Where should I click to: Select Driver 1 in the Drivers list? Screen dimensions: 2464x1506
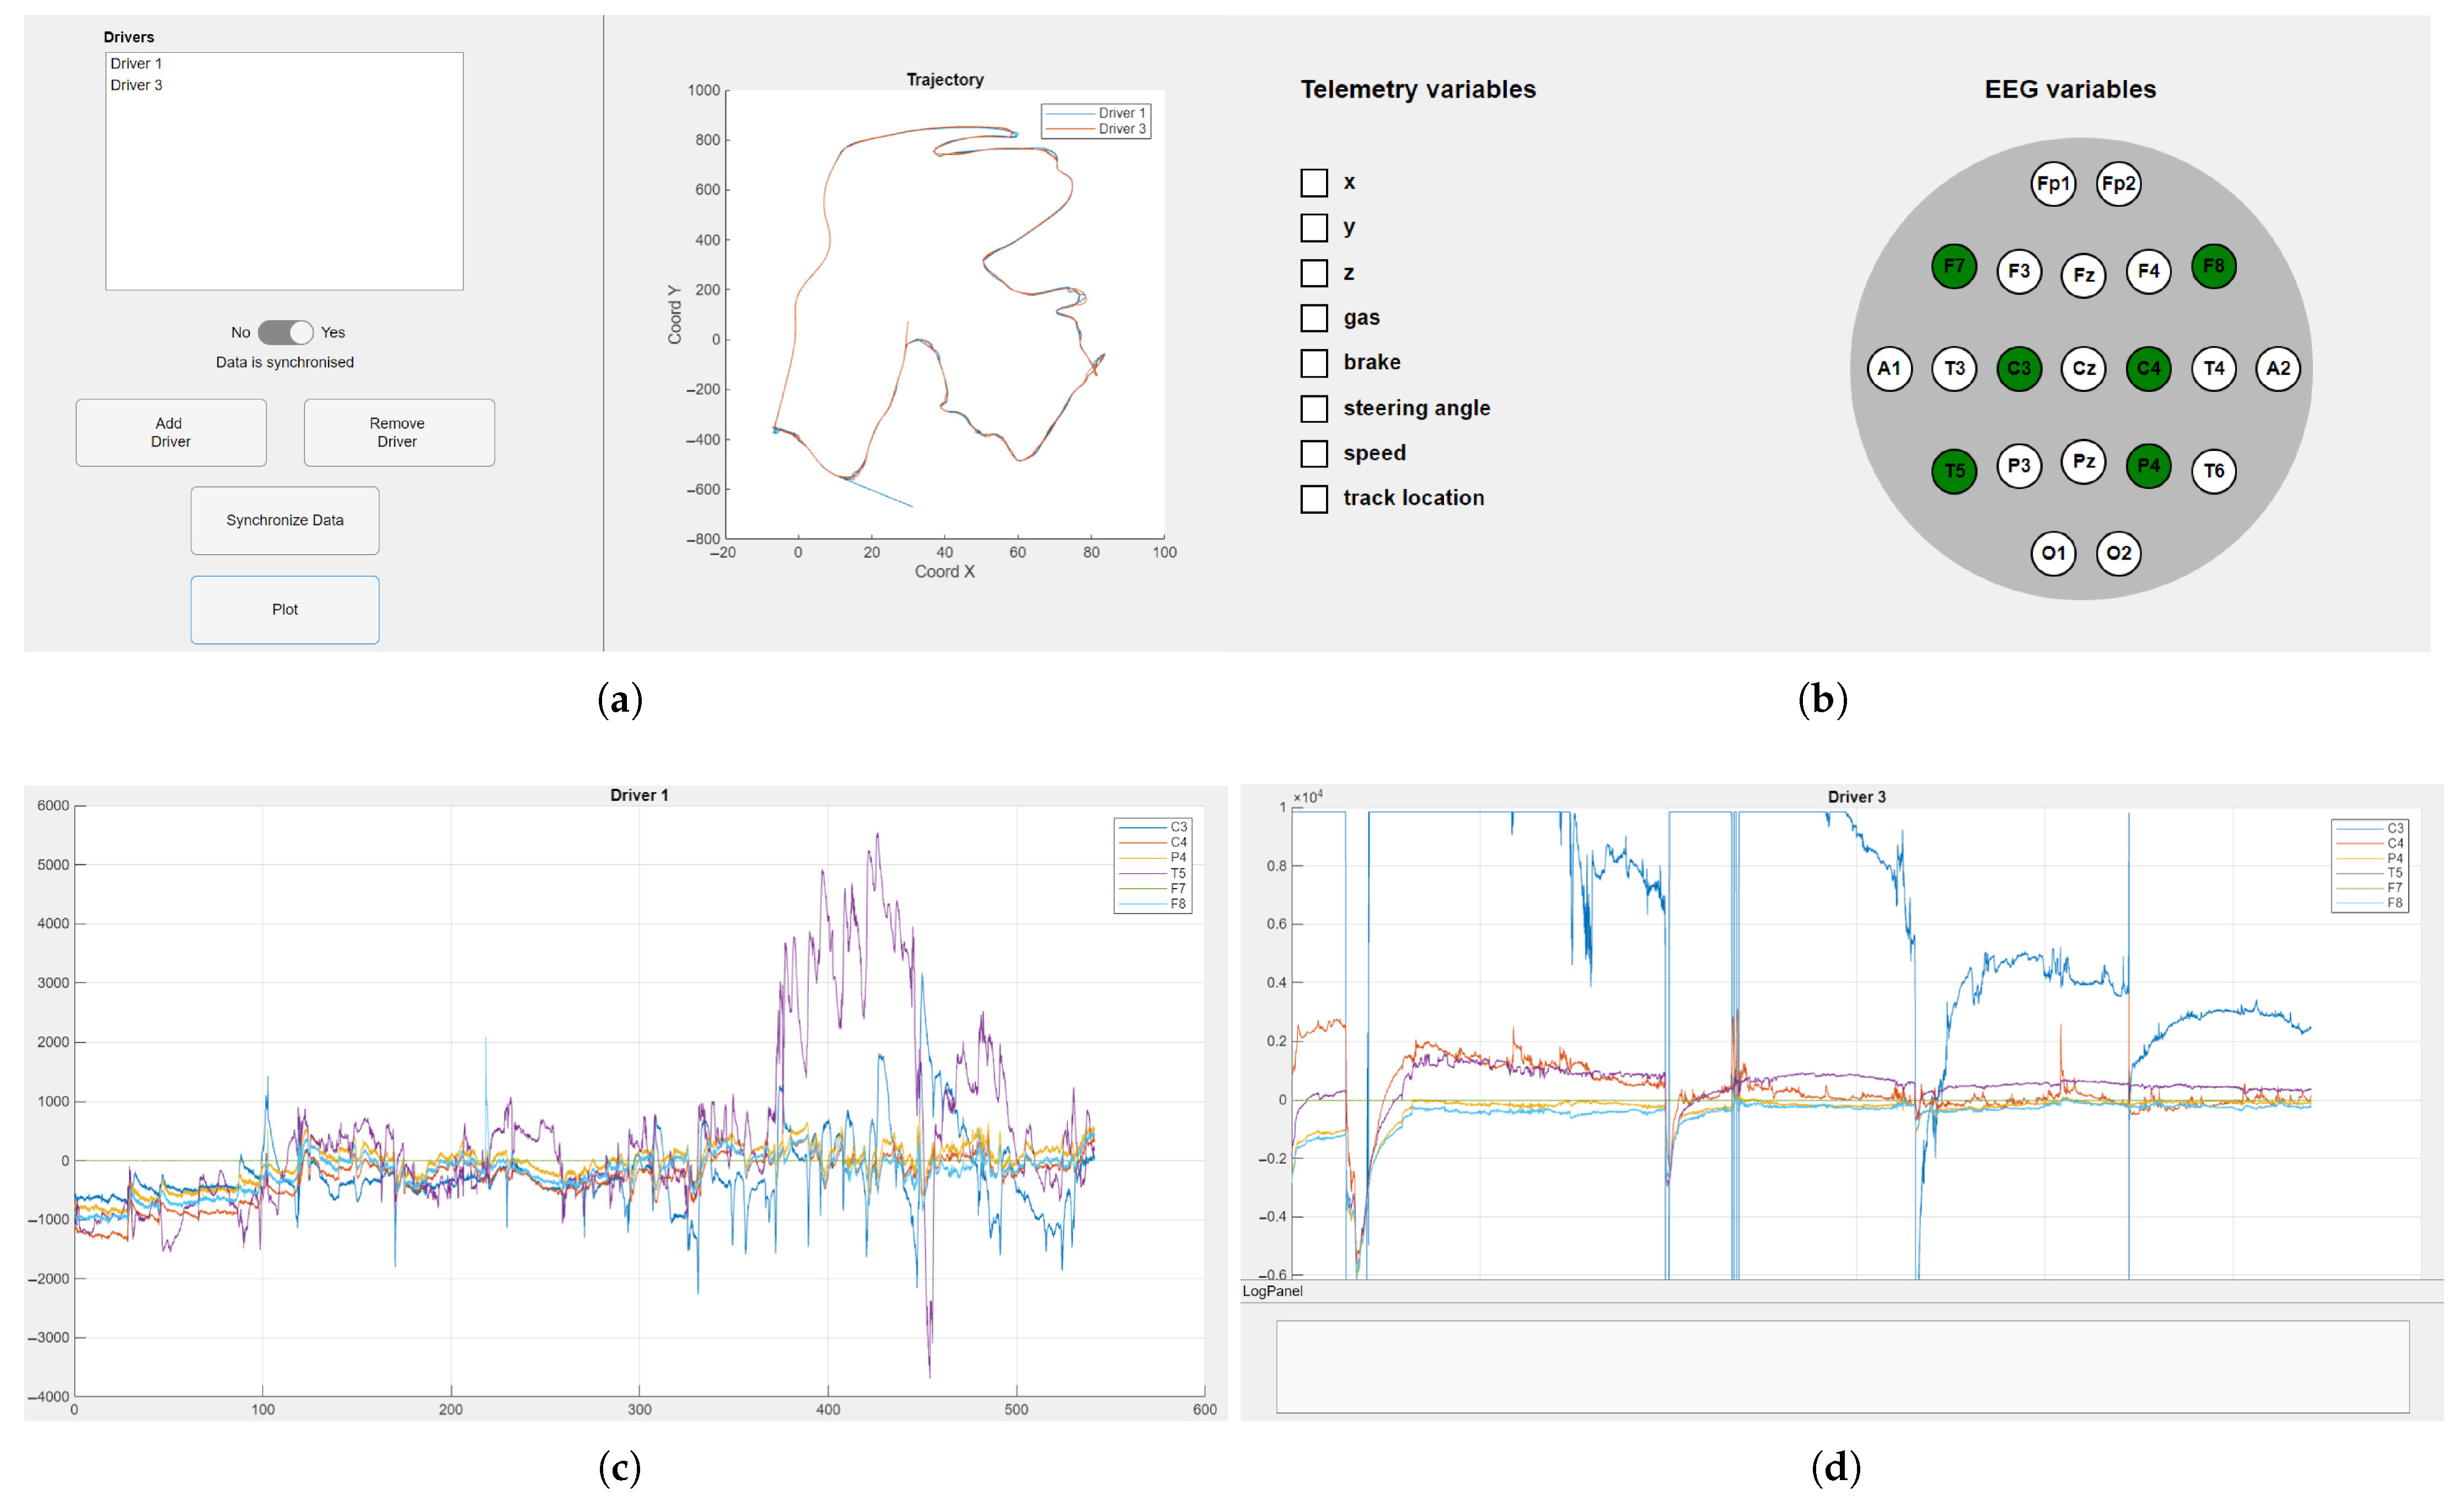pos(284,64)
